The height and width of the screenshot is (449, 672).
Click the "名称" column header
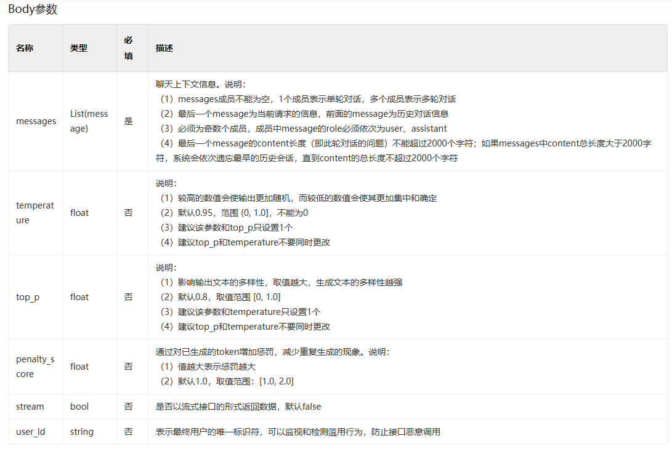(x=25, y=48)
